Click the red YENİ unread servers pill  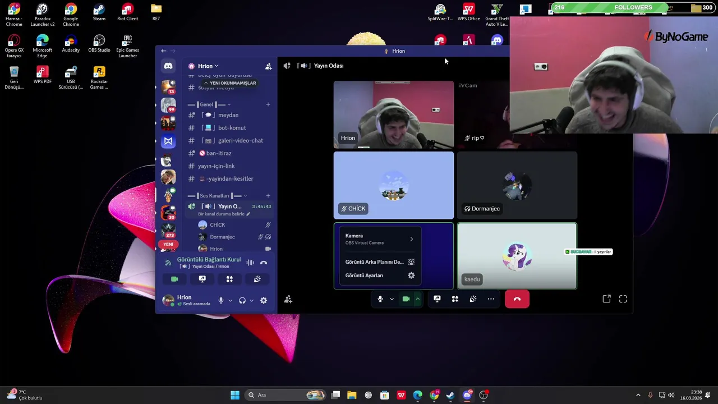[x=168, y=245]
